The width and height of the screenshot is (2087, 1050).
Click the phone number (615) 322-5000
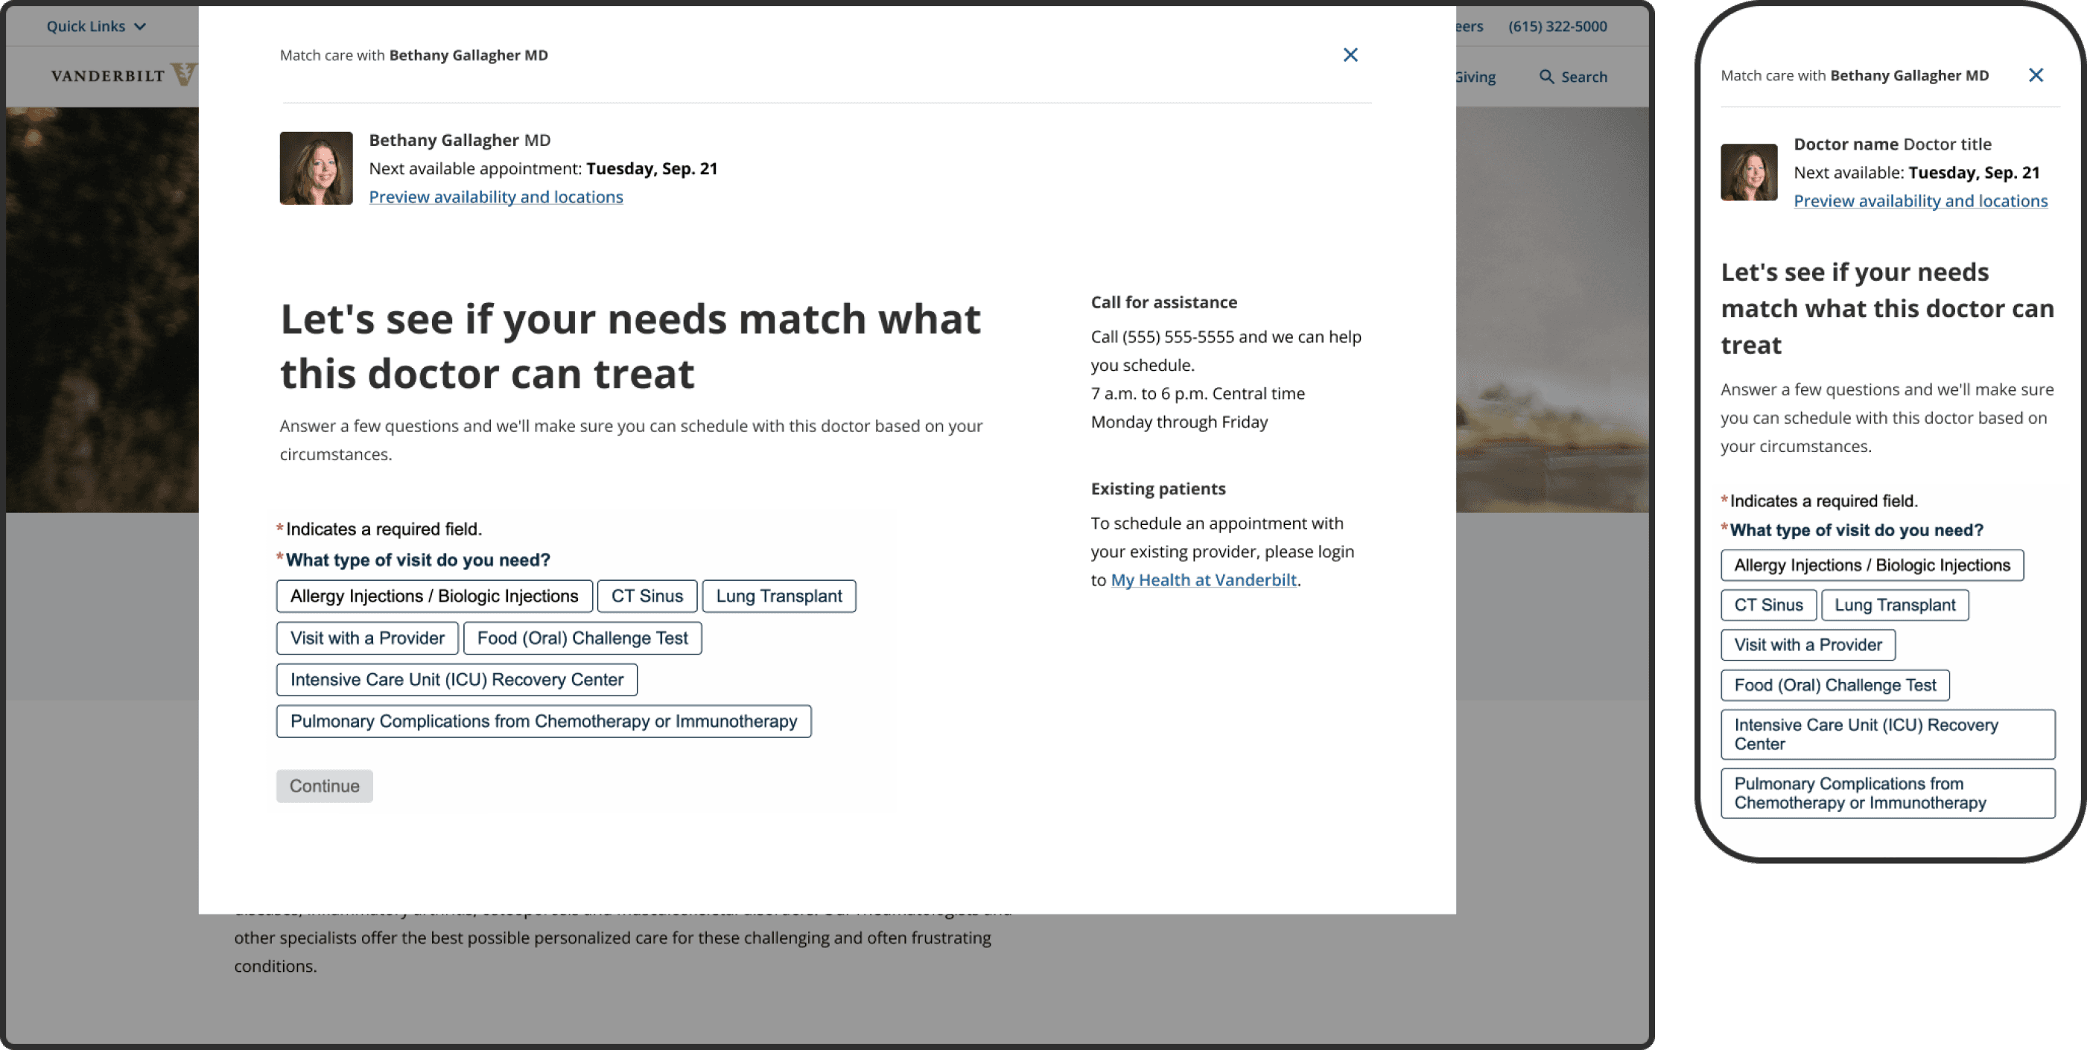tap(1557, 26)
